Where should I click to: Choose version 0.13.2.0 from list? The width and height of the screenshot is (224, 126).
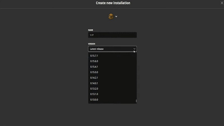tap(113, 88)
